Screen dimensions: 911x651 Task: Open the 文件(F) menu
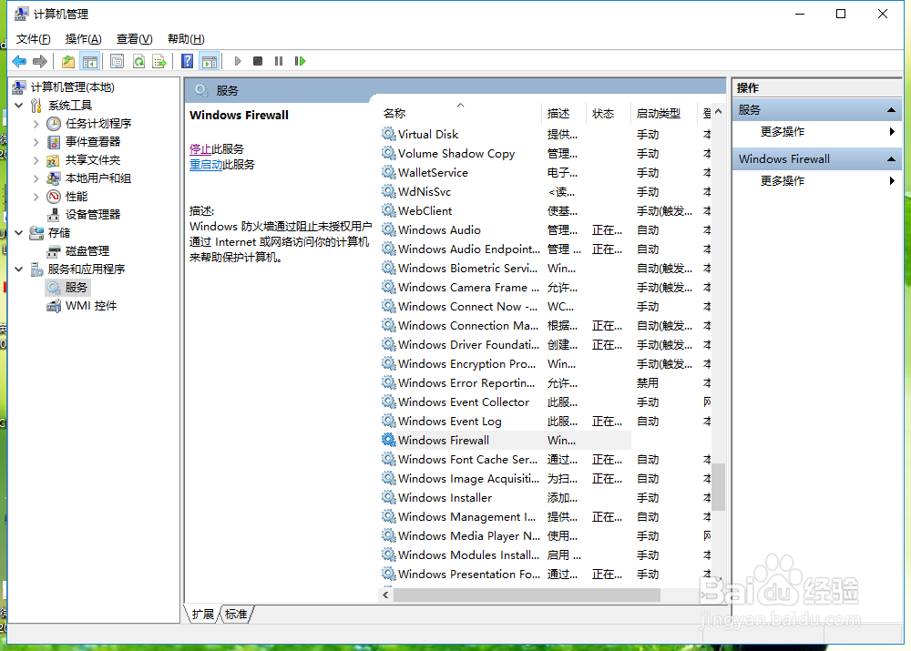33,39
